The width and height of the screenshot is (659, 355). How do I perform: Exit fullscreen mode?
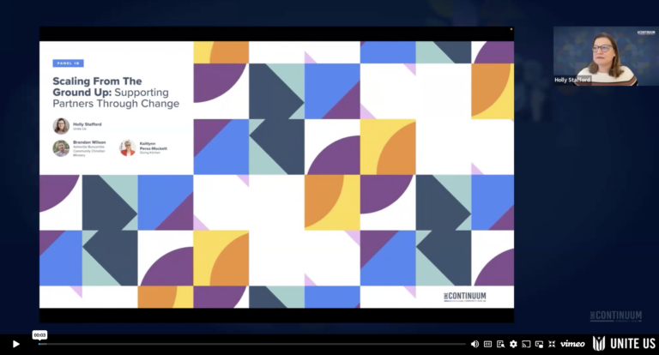pos(552,344)
